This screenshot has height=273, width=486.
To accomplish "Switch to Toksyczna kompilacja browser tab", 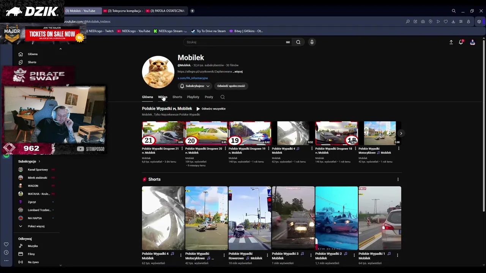I will point(123,11).
